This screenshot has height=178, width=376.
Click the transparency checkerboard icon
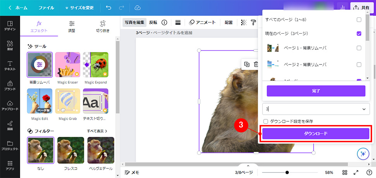244,22
